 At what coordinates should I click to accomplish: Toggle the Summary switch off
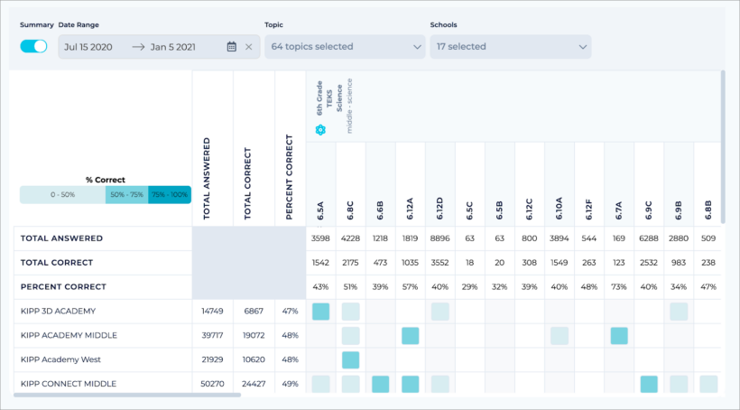[33, 46]
